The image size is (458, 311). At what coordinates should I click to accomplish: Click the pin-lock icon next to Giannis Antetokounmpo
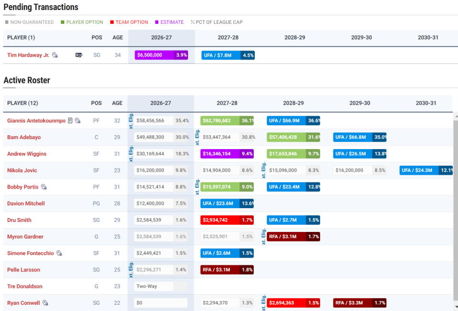[x=78, y=120]
